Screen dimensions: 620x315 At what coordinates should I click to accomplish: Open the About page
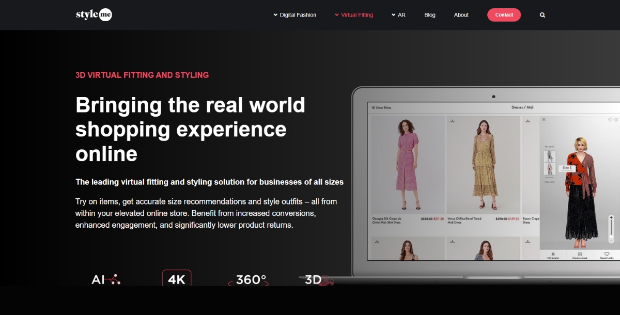tap(461, 15)
